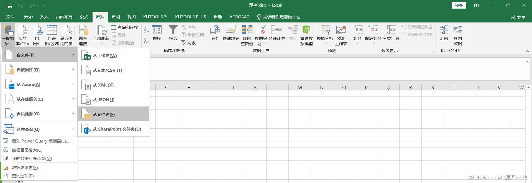Switch to Home (开始) tab
Image resolution: width=532 pixels, height=183 pixels.
pos(29,17)
